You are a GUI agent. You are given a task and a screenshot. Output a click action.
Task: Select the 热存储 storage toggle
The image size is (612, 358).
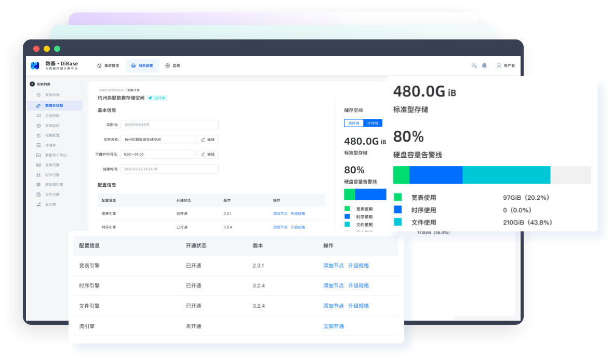(354, 123)
